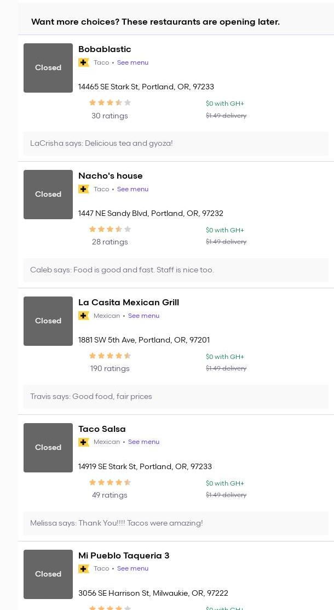Open Mi Pueblo Taqueria 3's See menu link
The image size is (334, 610).
(x=133, y=569)
